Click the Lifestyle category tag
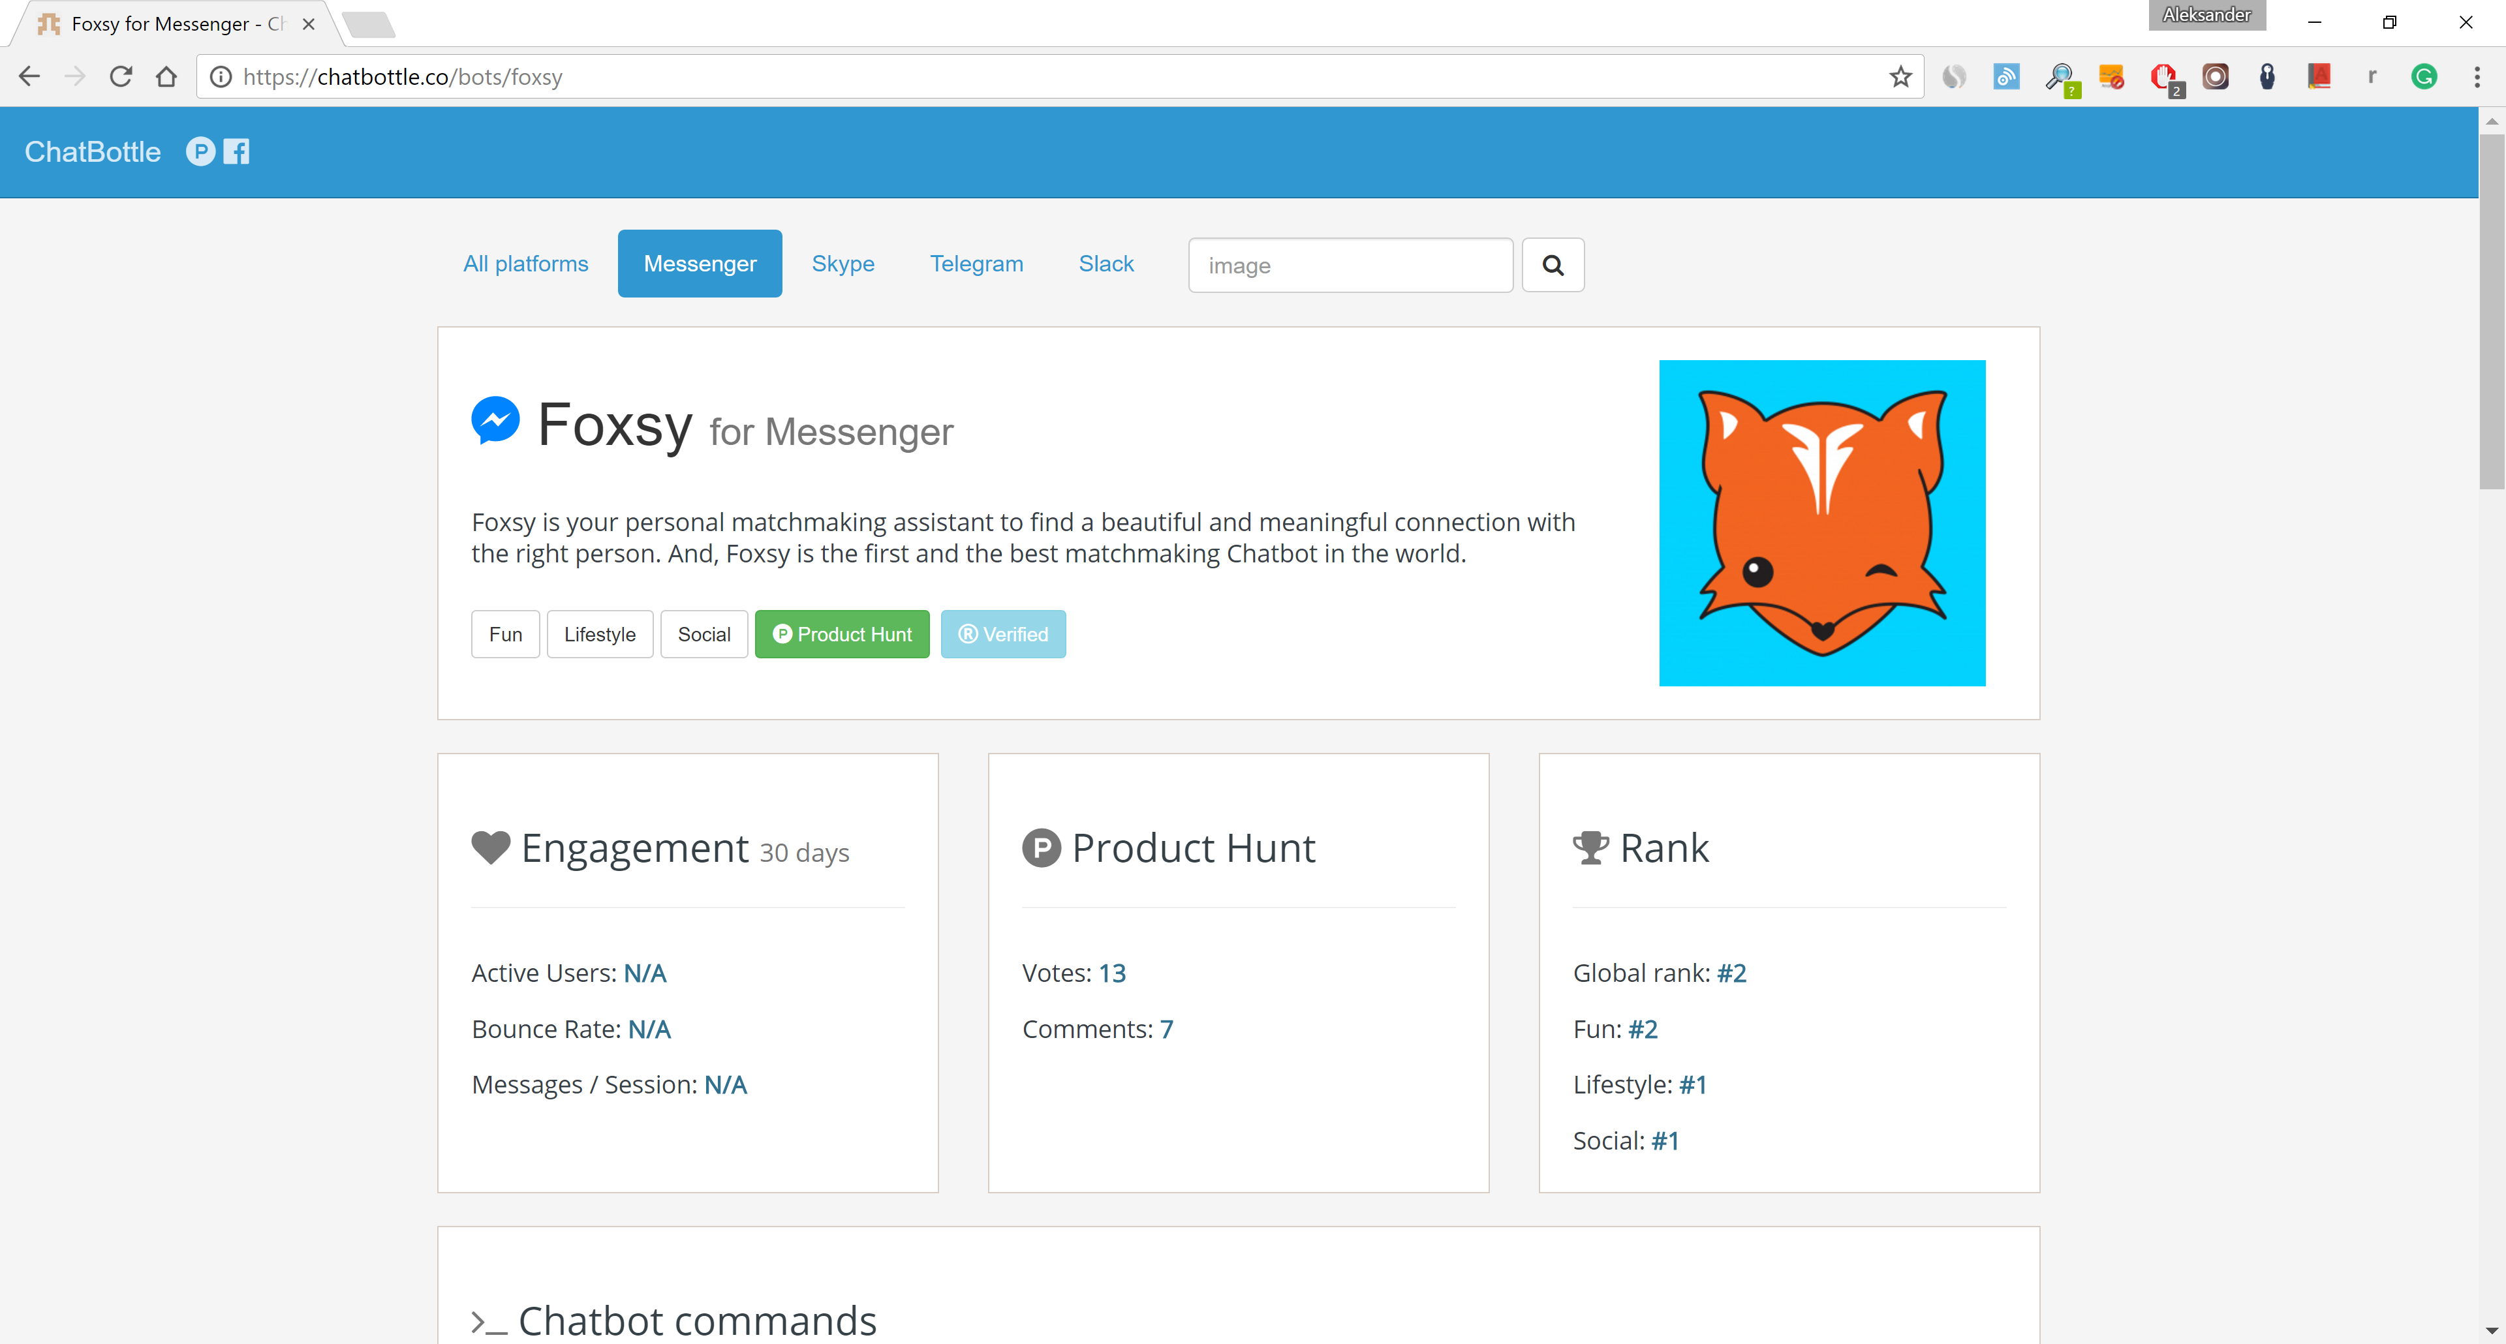This screenshot has height=1344, width=2506. (599, 634)
